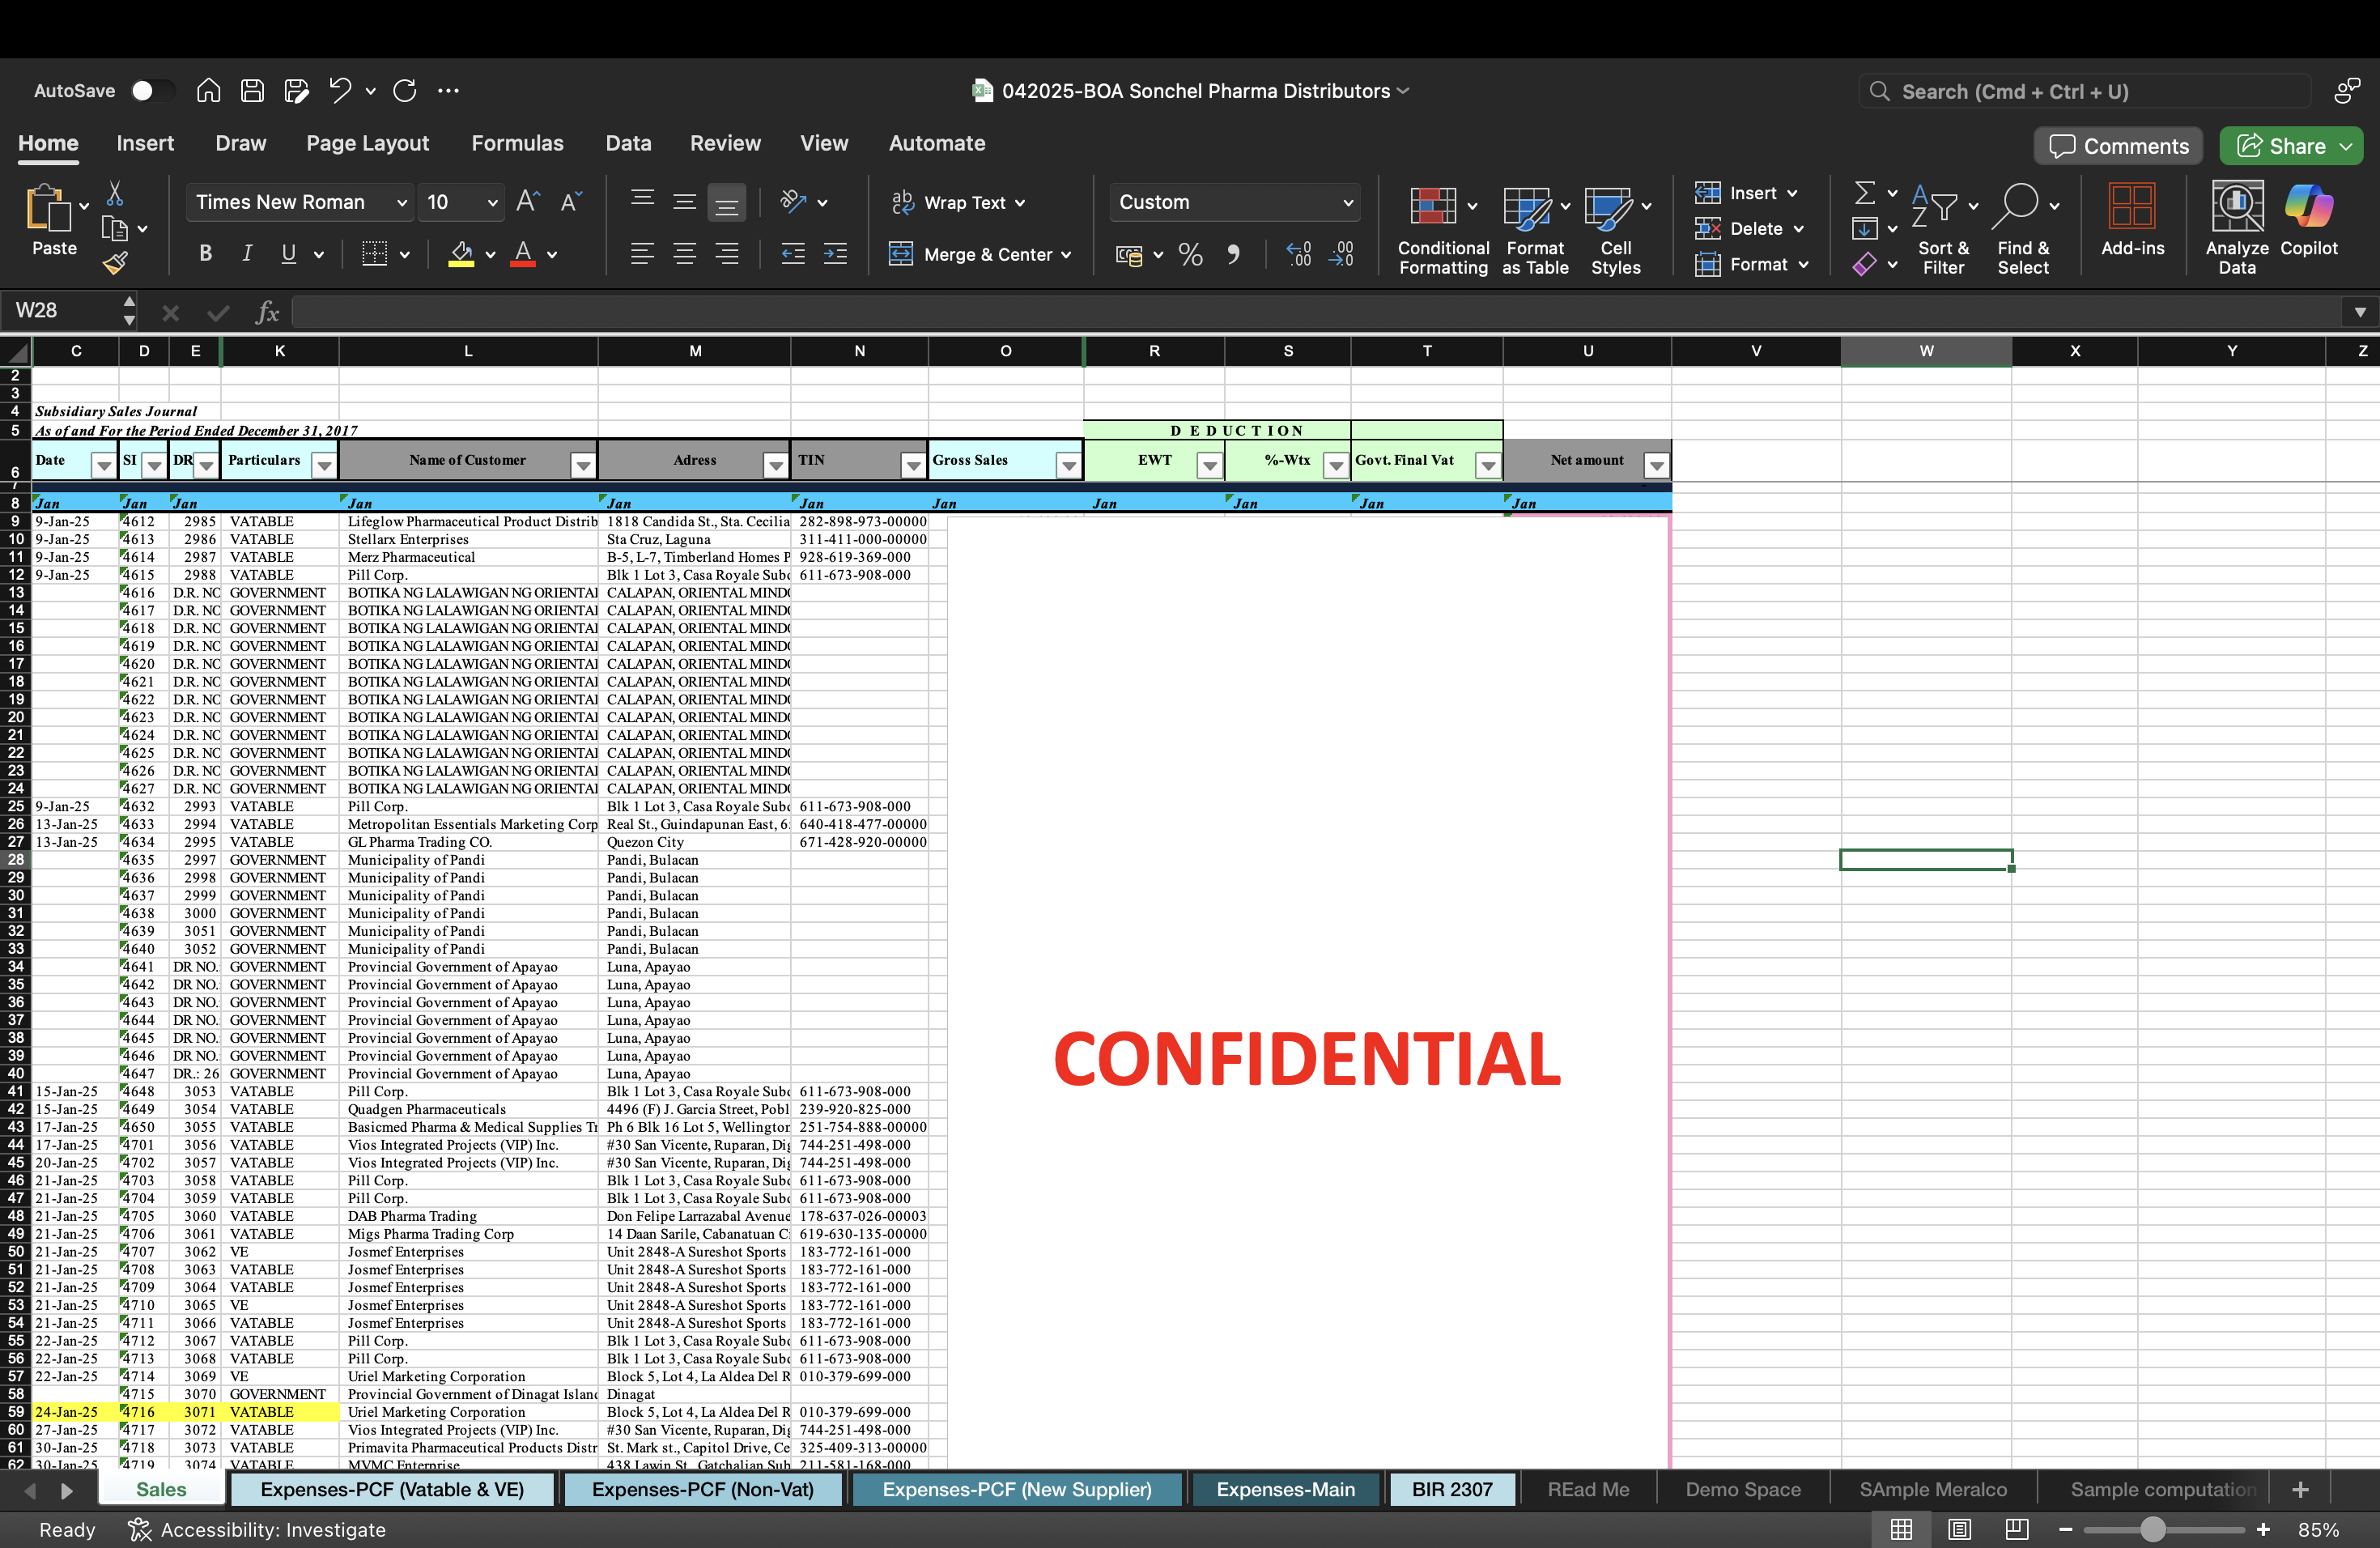
Task: Toggle Italic formatting
Action: [x=247, y=254]
